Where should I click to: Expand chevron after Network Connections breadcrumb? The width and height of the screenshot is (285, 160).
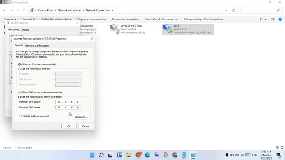(112, 10)
